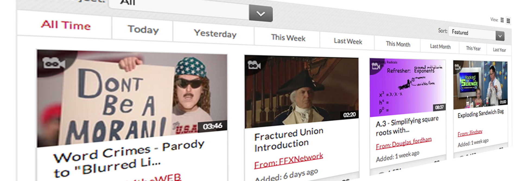The image size is (521, 181).
Task: Open the From: FFXNetwork link
Action: click(x=288, y=160)
